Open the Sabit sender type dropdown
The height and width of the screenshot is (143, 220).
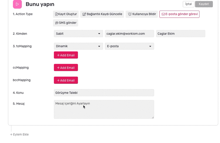[x=78, y=34]
